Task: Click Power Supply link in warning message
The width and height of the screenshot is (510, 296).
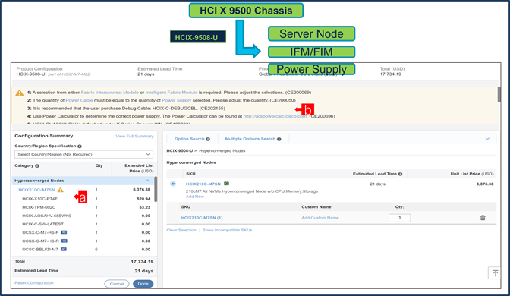Action: [177, 100]
